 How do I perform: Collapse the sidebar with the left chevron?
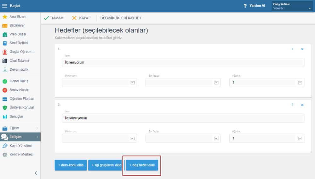coord(36,173)
